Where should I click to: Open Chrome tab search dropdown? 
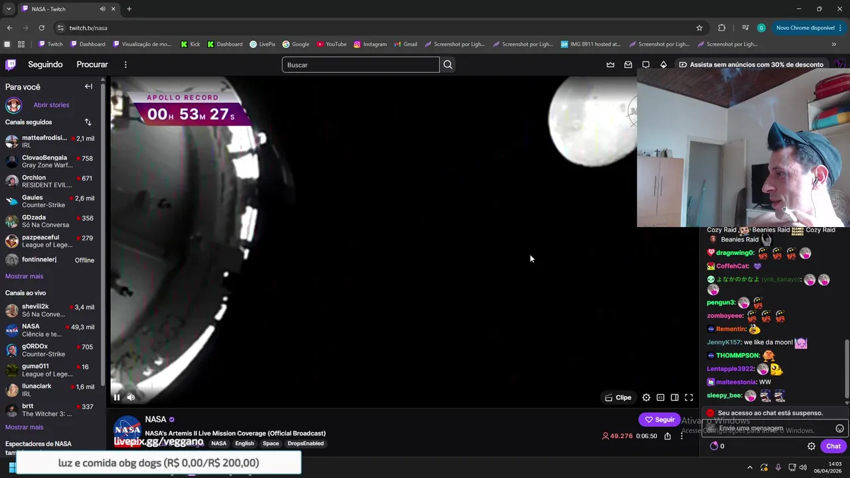coord(9,9)
